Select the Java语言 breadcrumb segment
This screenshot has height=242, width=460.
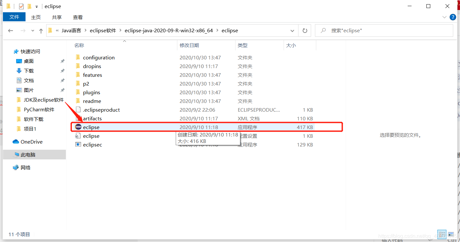71,31
